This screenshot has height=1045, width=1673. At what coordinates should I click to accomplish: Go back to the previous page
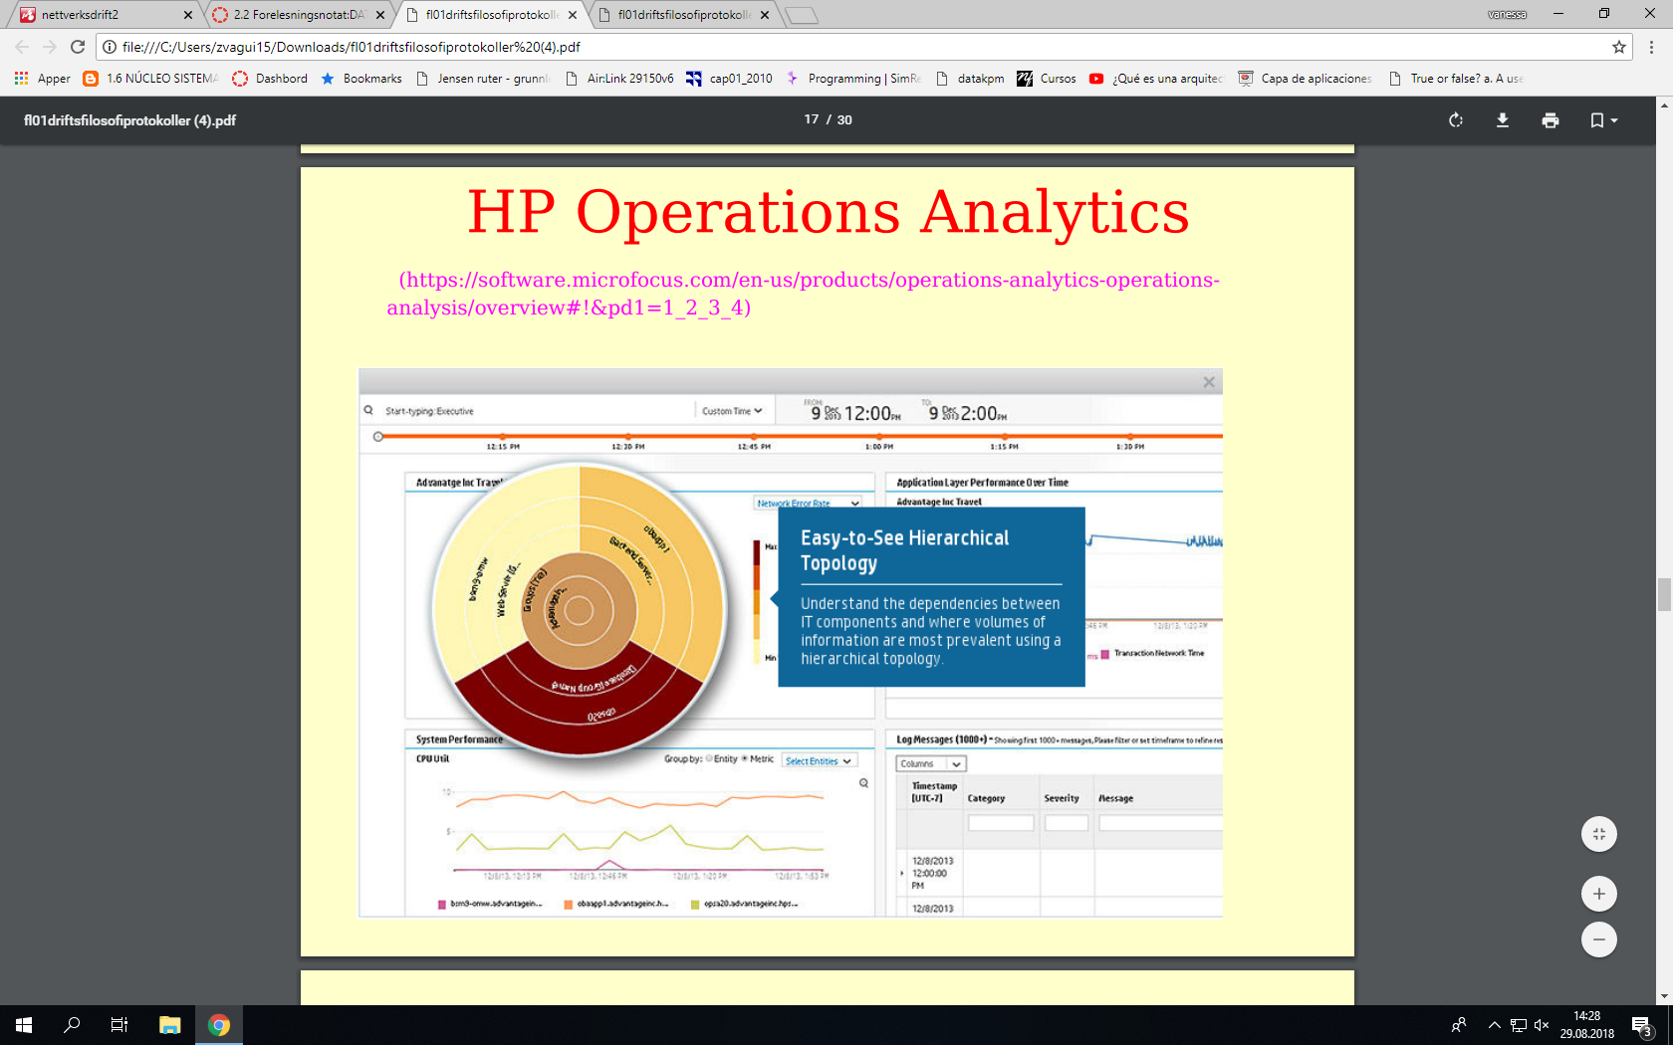(x=22, y=47)
